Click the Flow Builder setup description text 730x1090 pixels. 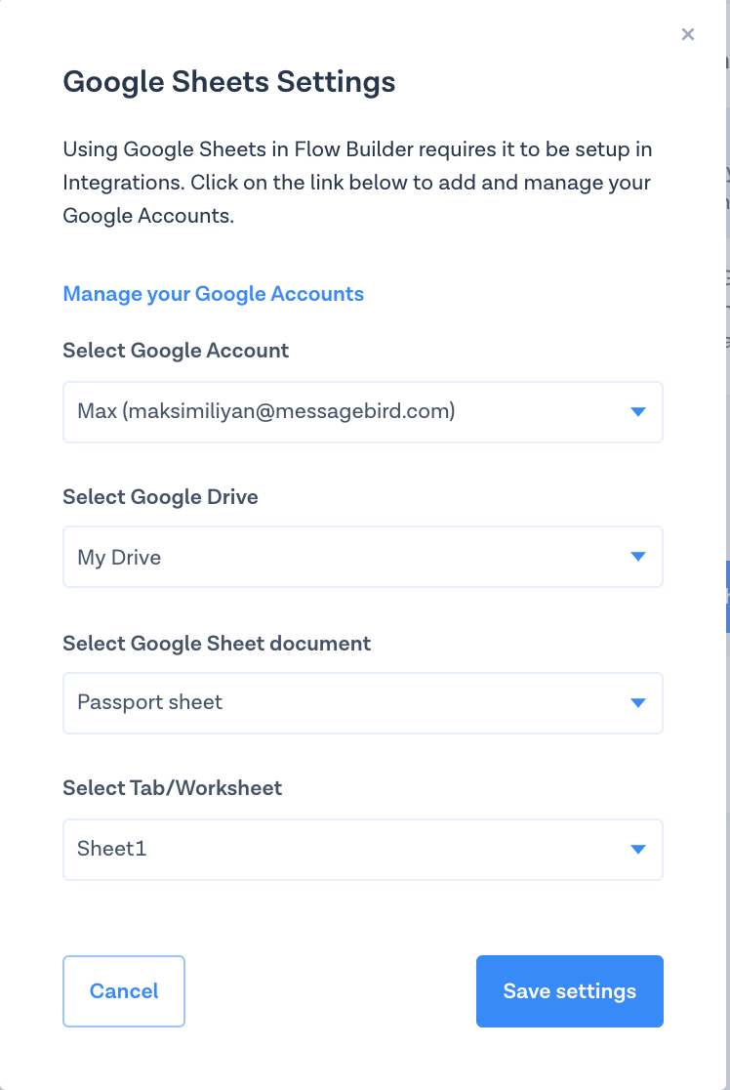(x=357, y=183)
